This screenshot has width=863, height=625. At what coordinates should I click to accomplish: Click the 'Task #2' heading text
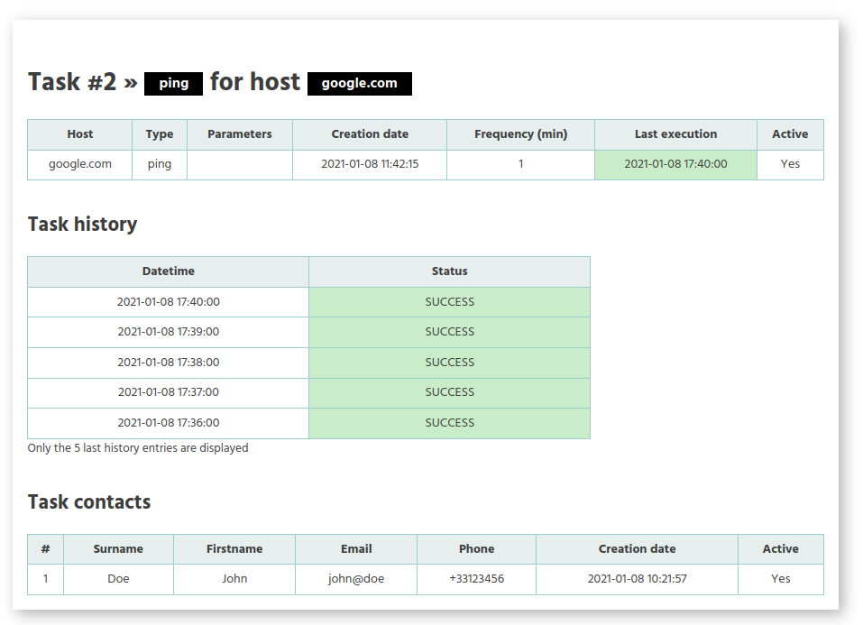72,82
